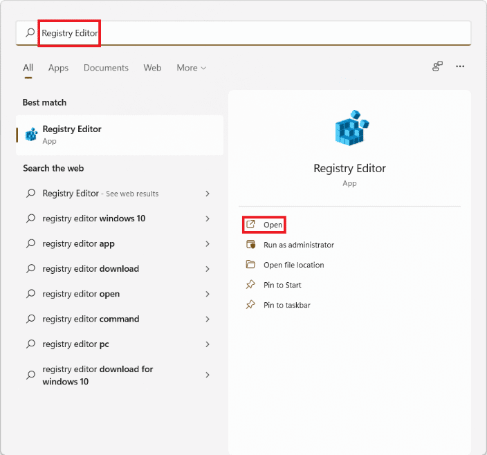Click search icon beside 'registry editor pc'
This screenshot has width=487, height=455.
pyautogui.click(x=30, y=344)
